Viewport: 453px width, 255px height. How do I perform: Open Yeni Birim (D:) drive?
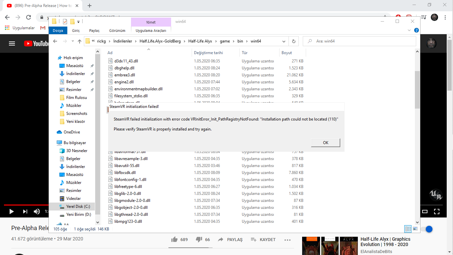[79, 214]
